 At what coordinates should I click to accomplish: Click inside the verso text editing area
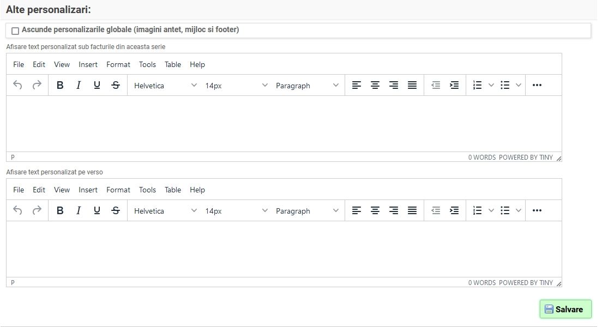[284, 249]
